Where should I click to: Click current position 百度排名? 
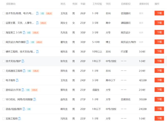[126, 99]
